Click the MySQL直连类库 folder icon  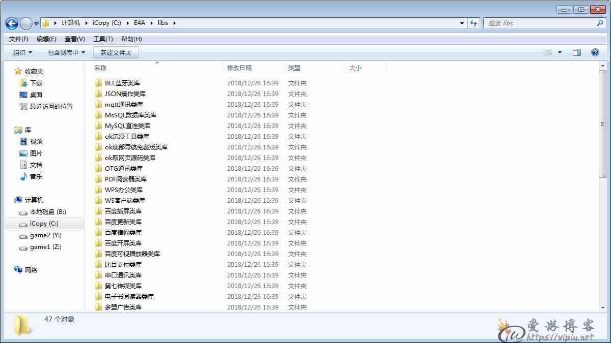tap(99, 126)
